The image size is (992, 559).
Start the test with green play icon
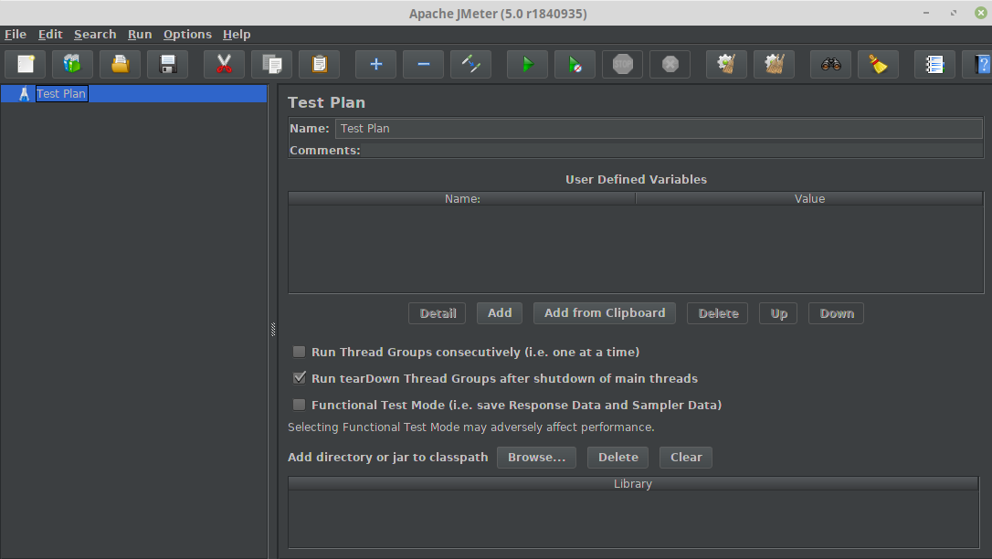pyautogui.click(x=528, y=65)
